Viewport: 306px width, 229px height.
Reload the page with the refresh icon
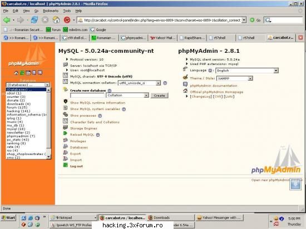(34, 20)
